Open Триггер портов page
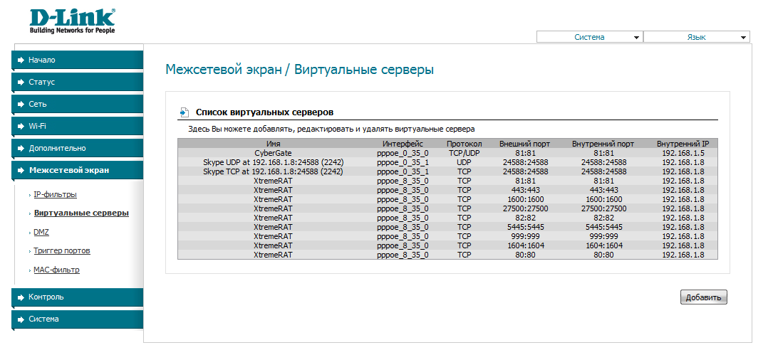This screenshot has width=778, height=355. click(62, 250)
